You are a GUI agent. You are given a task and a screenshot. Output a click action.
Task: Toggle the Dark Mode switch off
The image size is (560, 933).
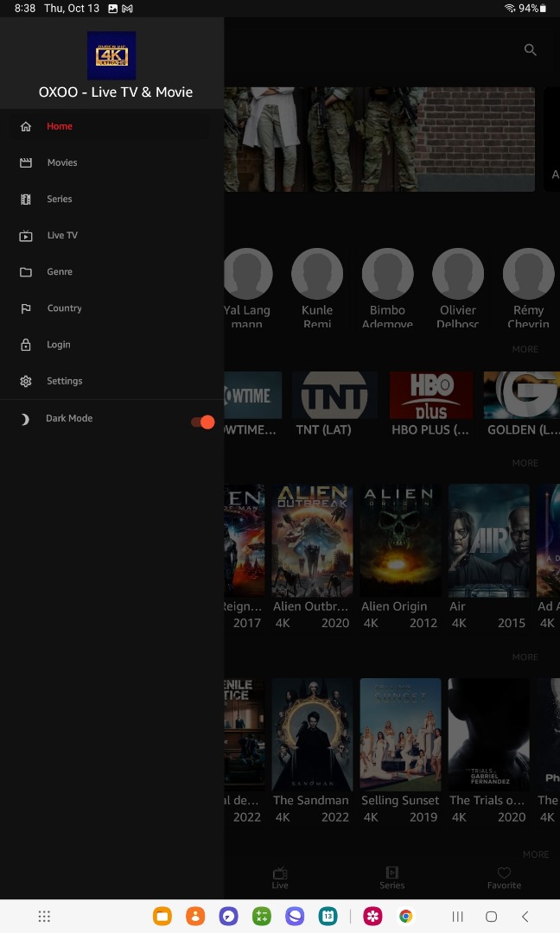click(x=202, y=422)
